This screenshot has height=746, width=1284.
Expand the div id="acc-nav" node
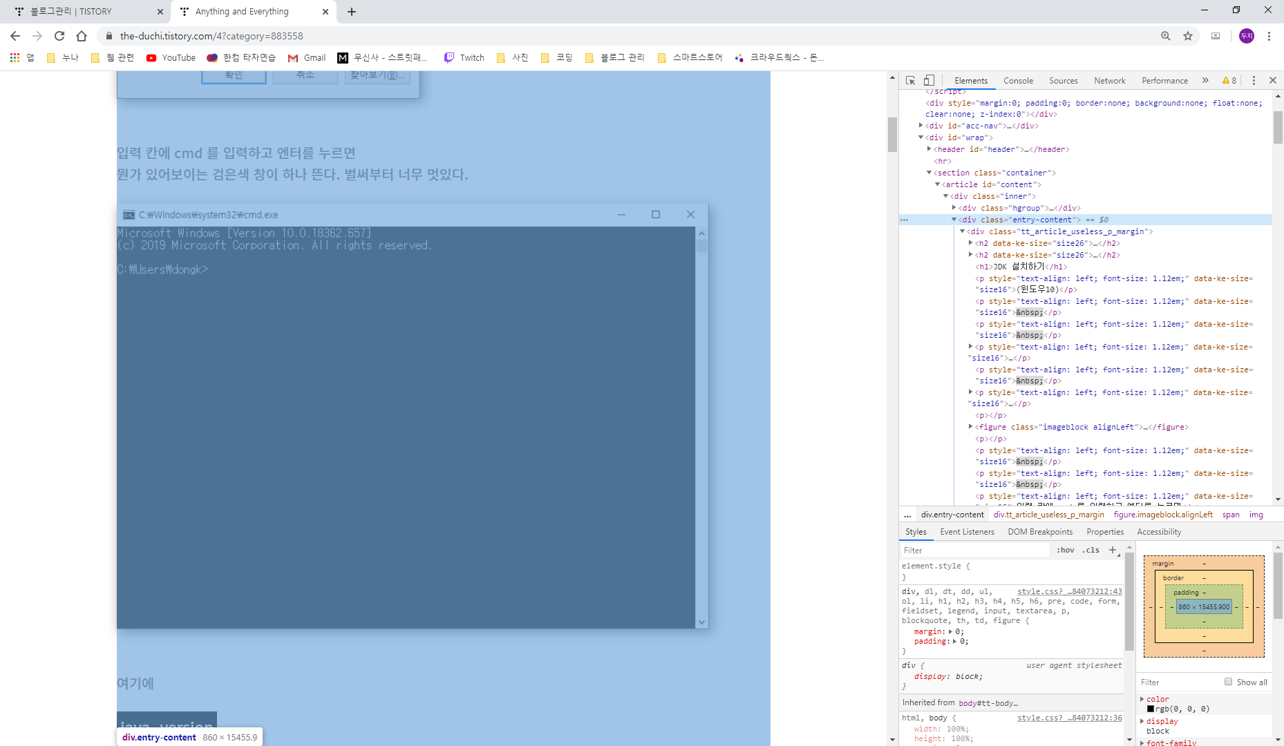point(921,126)
